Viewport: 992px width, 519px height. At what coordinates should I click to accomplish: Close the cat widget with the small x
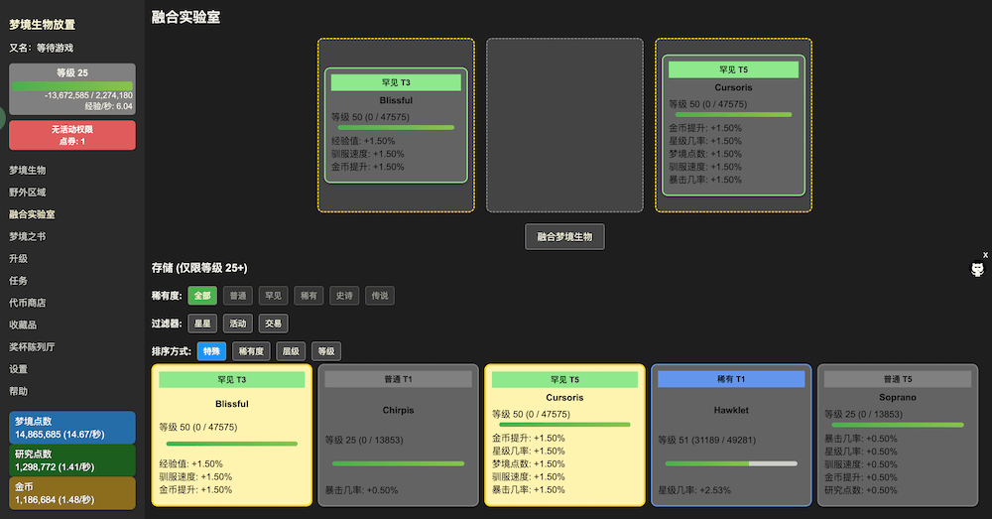(985, 255)
